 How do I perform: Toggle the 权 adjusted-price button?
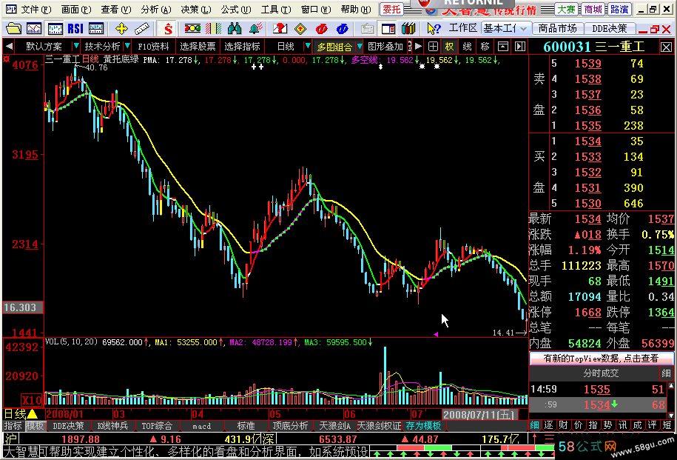450,46
